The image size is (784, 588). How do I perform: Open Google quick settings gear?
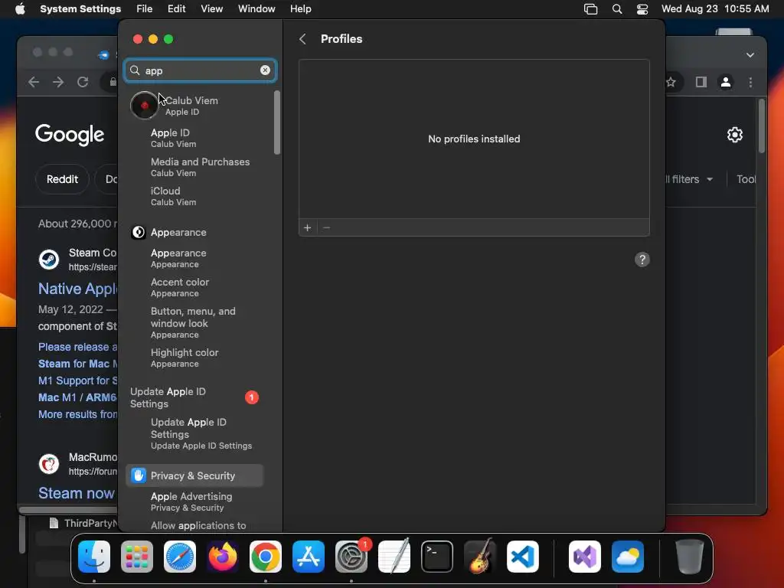(x=734, y=135)
